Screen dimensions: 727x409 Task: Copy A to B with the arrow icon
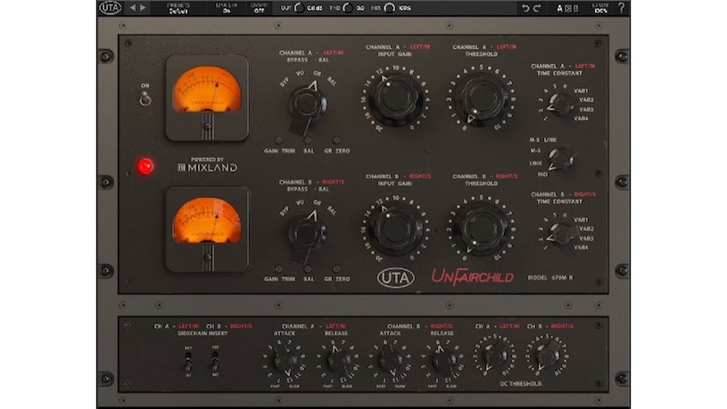click(x=567, y=8)
